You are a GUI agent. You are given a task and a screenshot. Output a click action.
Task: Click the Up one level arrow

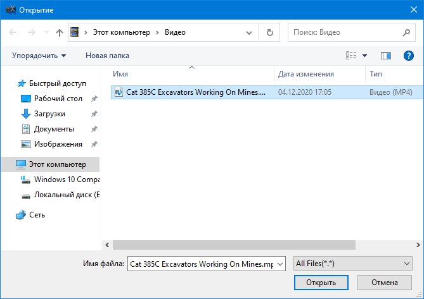(60, 32)
